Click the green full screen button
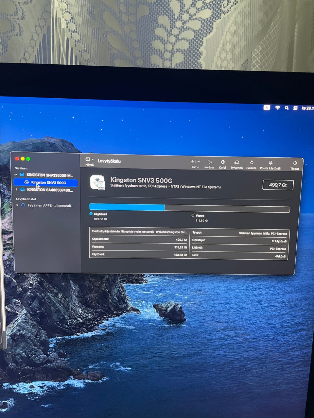This screenshot has width=314, height=418. 28,159
